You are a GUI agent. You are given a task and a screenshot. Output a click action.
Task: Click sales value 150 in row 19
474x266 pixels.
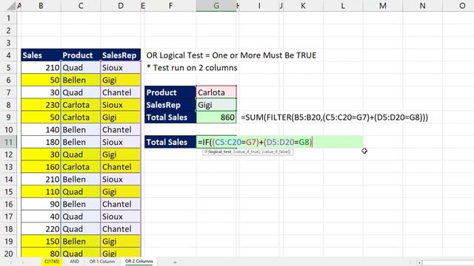[x=41, y=242]
